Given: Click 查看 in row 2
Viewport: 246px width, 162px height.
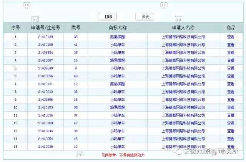Looking at the screenshot, I should [231, 45].
